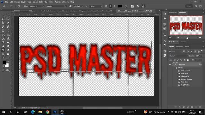
Task: Select the Gradient tool
Action: click(3, 42)
